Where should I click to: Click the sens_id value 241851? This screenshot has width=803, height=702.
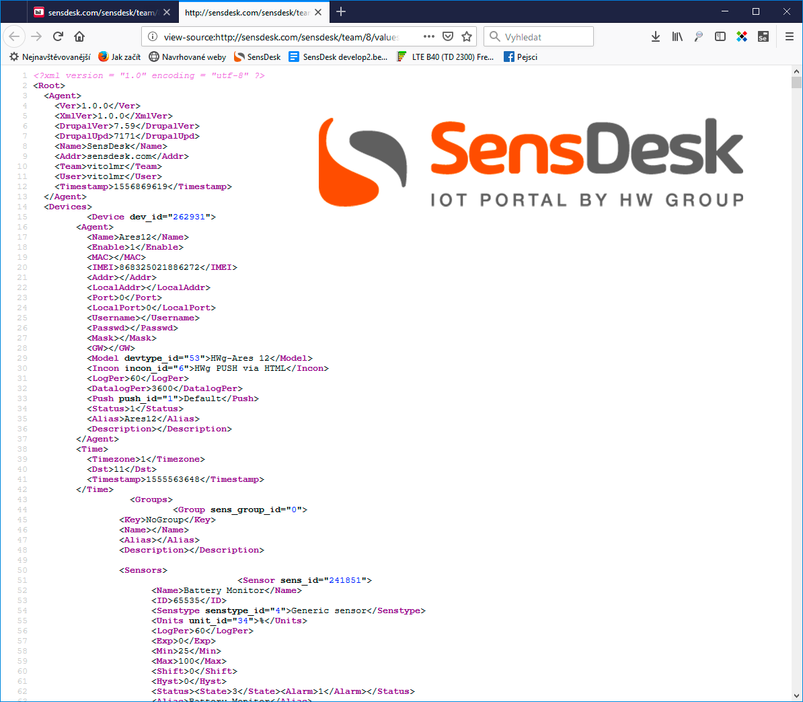[345, 580]
